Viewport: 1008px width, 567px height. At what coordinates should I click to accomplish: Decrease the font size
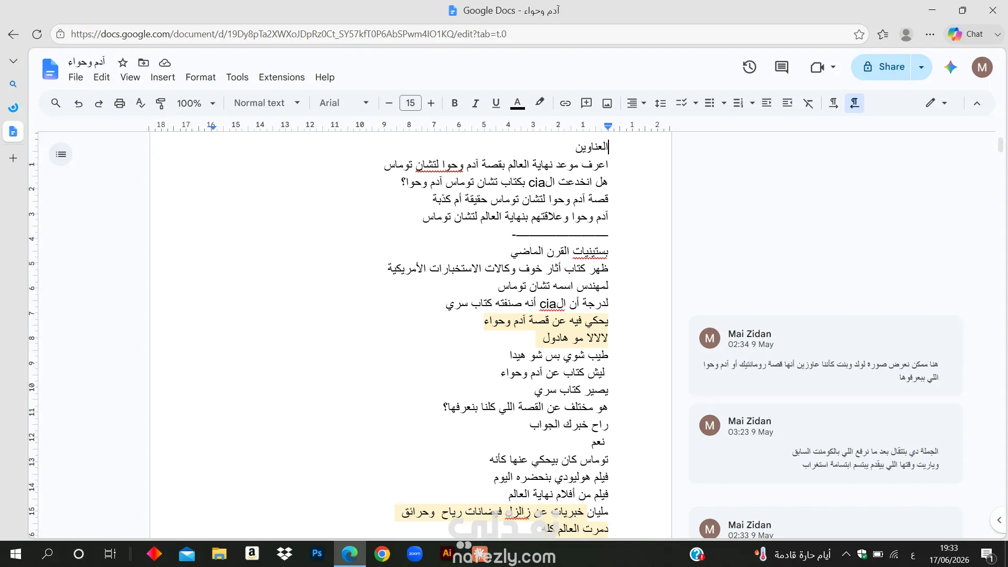coord(388,103)
